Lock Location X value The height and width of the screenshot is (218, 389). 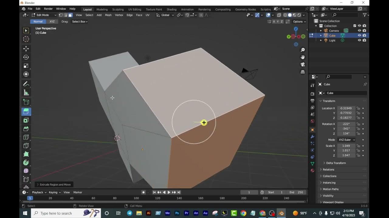(x=358, y=108)
